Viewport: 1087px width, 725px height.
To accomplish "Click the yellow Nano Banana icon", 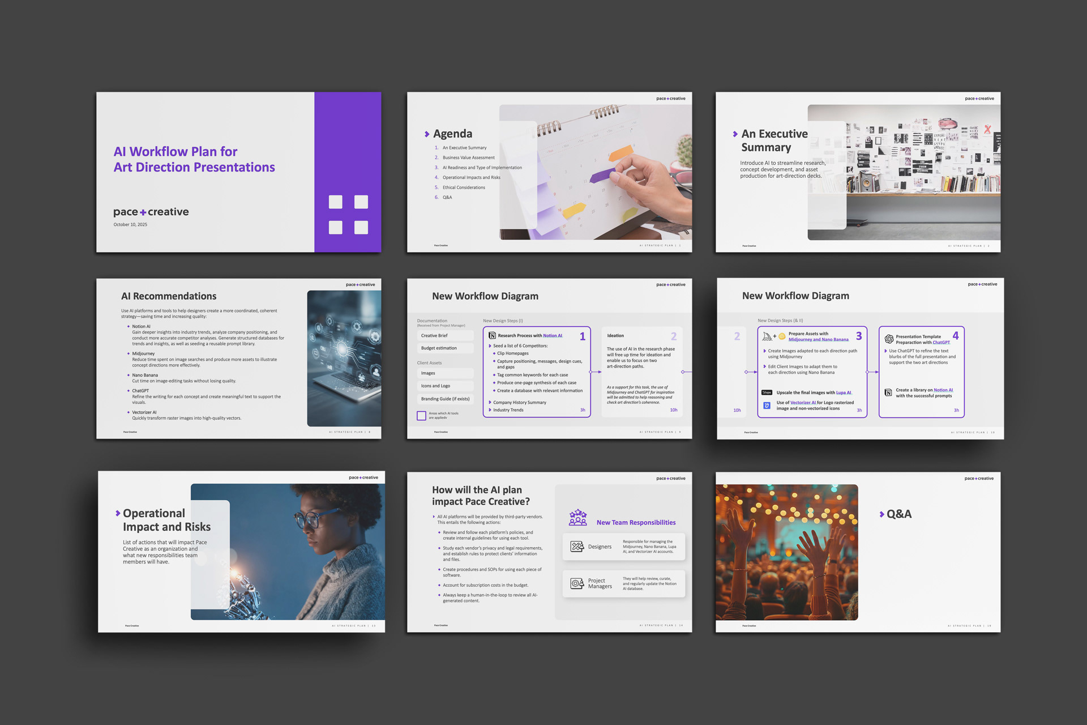I will coord(782,336).
